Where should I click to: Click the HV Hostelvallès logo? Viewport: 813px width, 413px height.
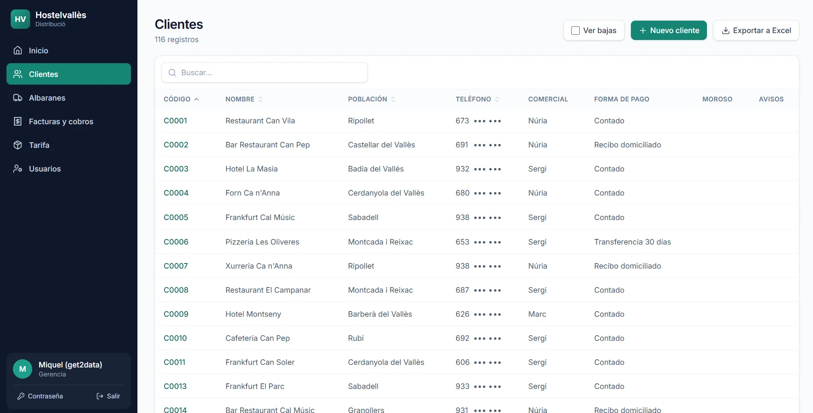pos(20,19)
